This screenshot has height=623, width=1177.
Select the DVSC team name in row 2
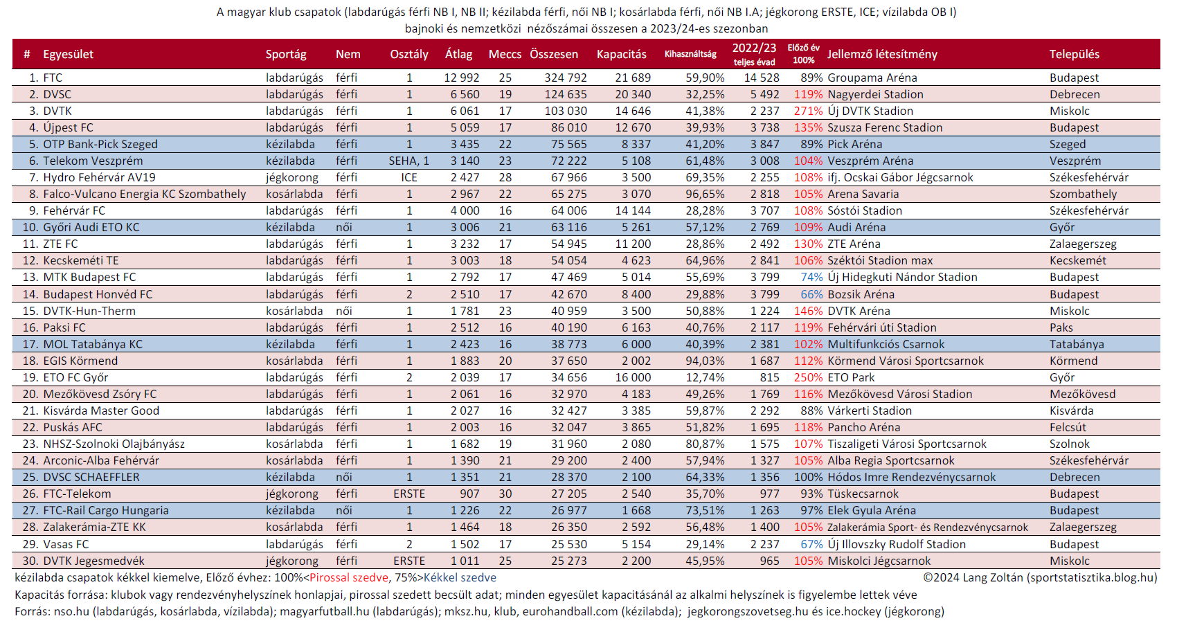pos(57,94)
